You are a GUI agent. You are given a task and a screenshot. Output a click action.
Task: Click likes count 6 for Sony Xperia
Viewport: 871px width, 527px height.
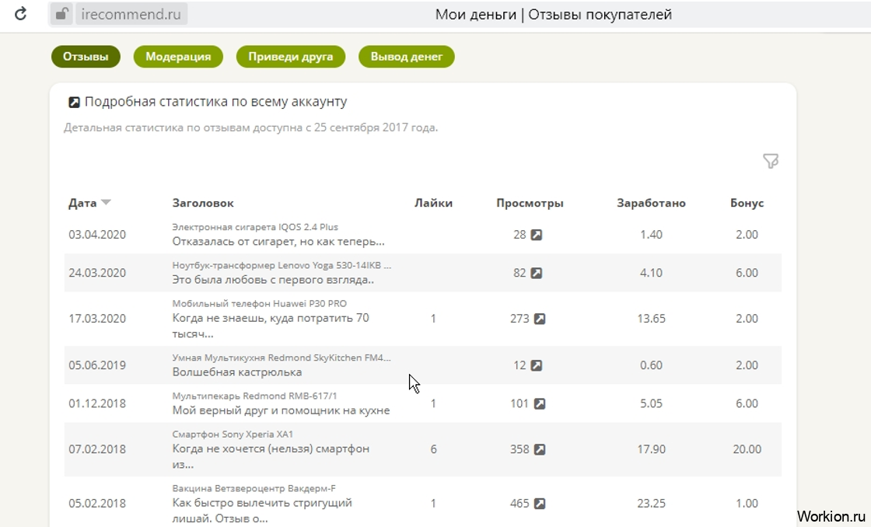click(x=433, y=449)
